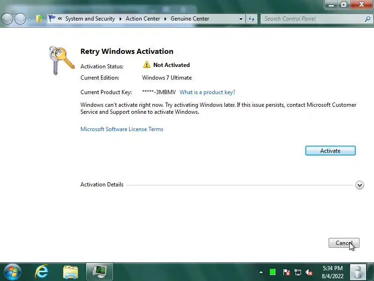Select the Control Panel taskbar button
374x281 pixels.
tap(100, 272)
